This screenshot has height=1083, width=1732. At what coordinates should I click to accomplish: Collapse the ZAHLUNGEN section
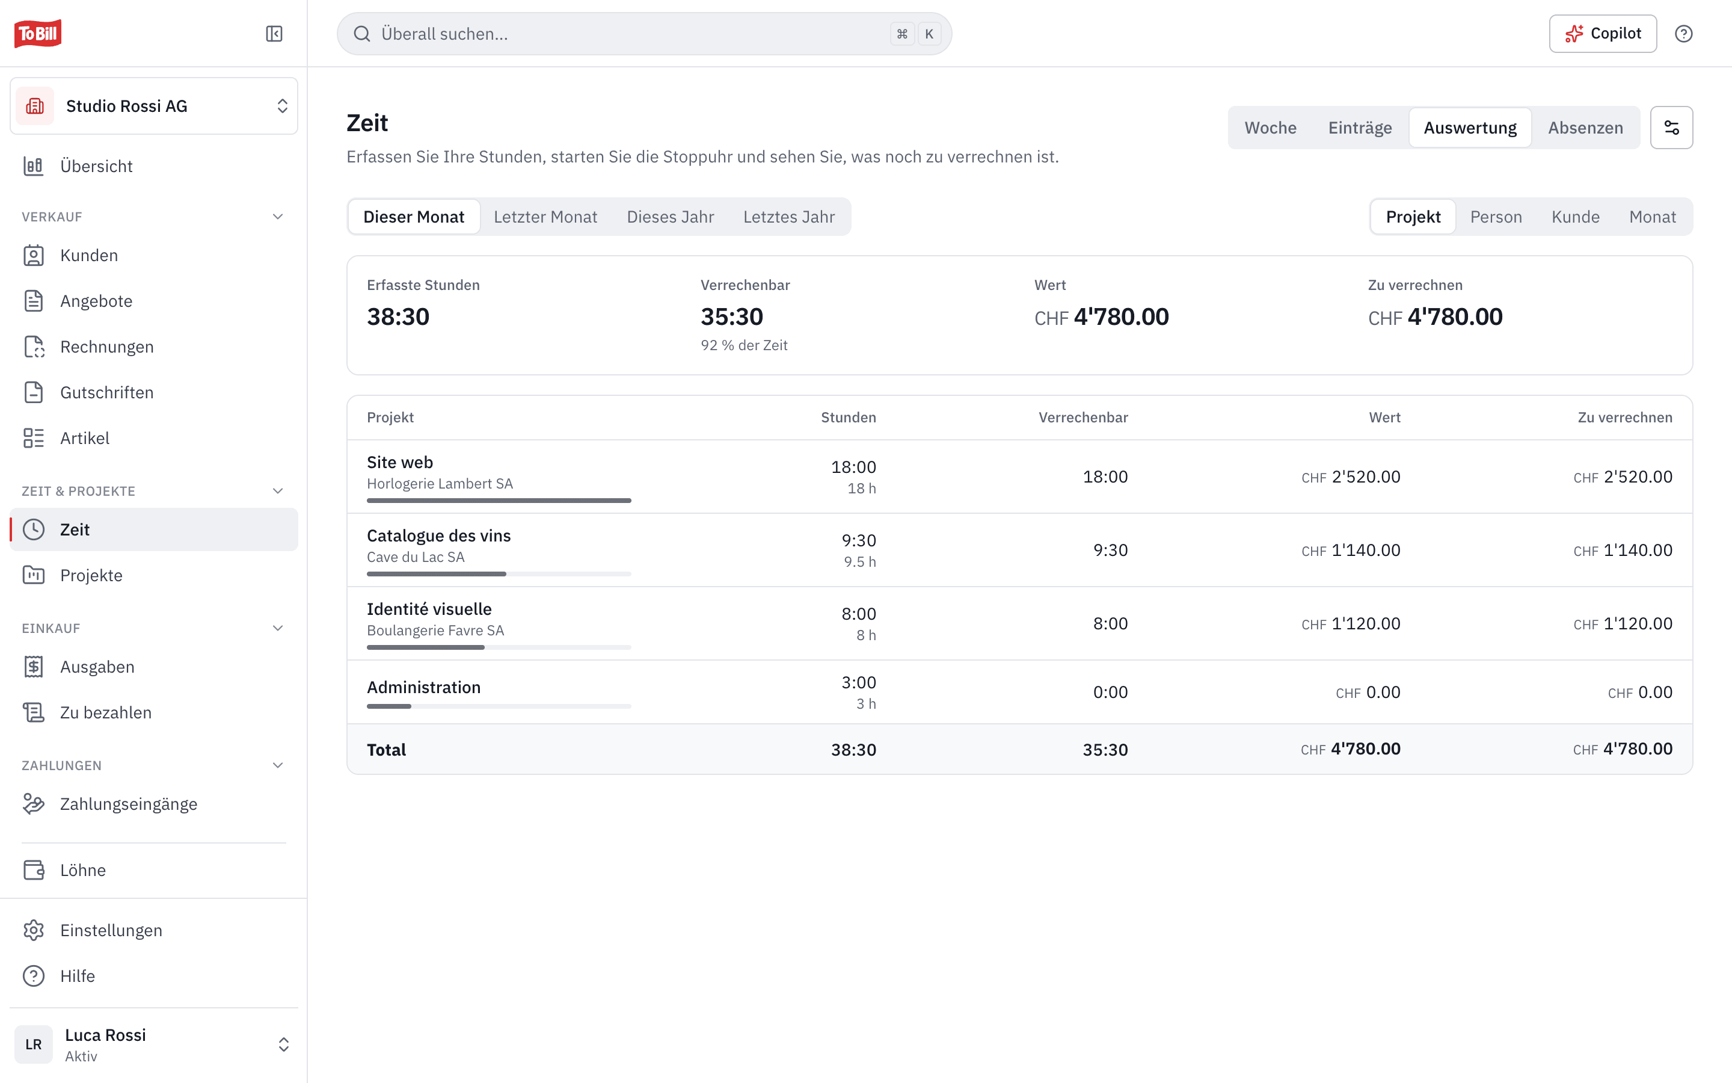278,765
